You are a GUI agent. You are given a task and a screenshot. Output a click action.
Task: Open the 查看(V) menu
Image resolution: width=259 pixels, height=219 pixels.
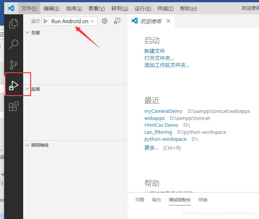click(x=96, y=8)
